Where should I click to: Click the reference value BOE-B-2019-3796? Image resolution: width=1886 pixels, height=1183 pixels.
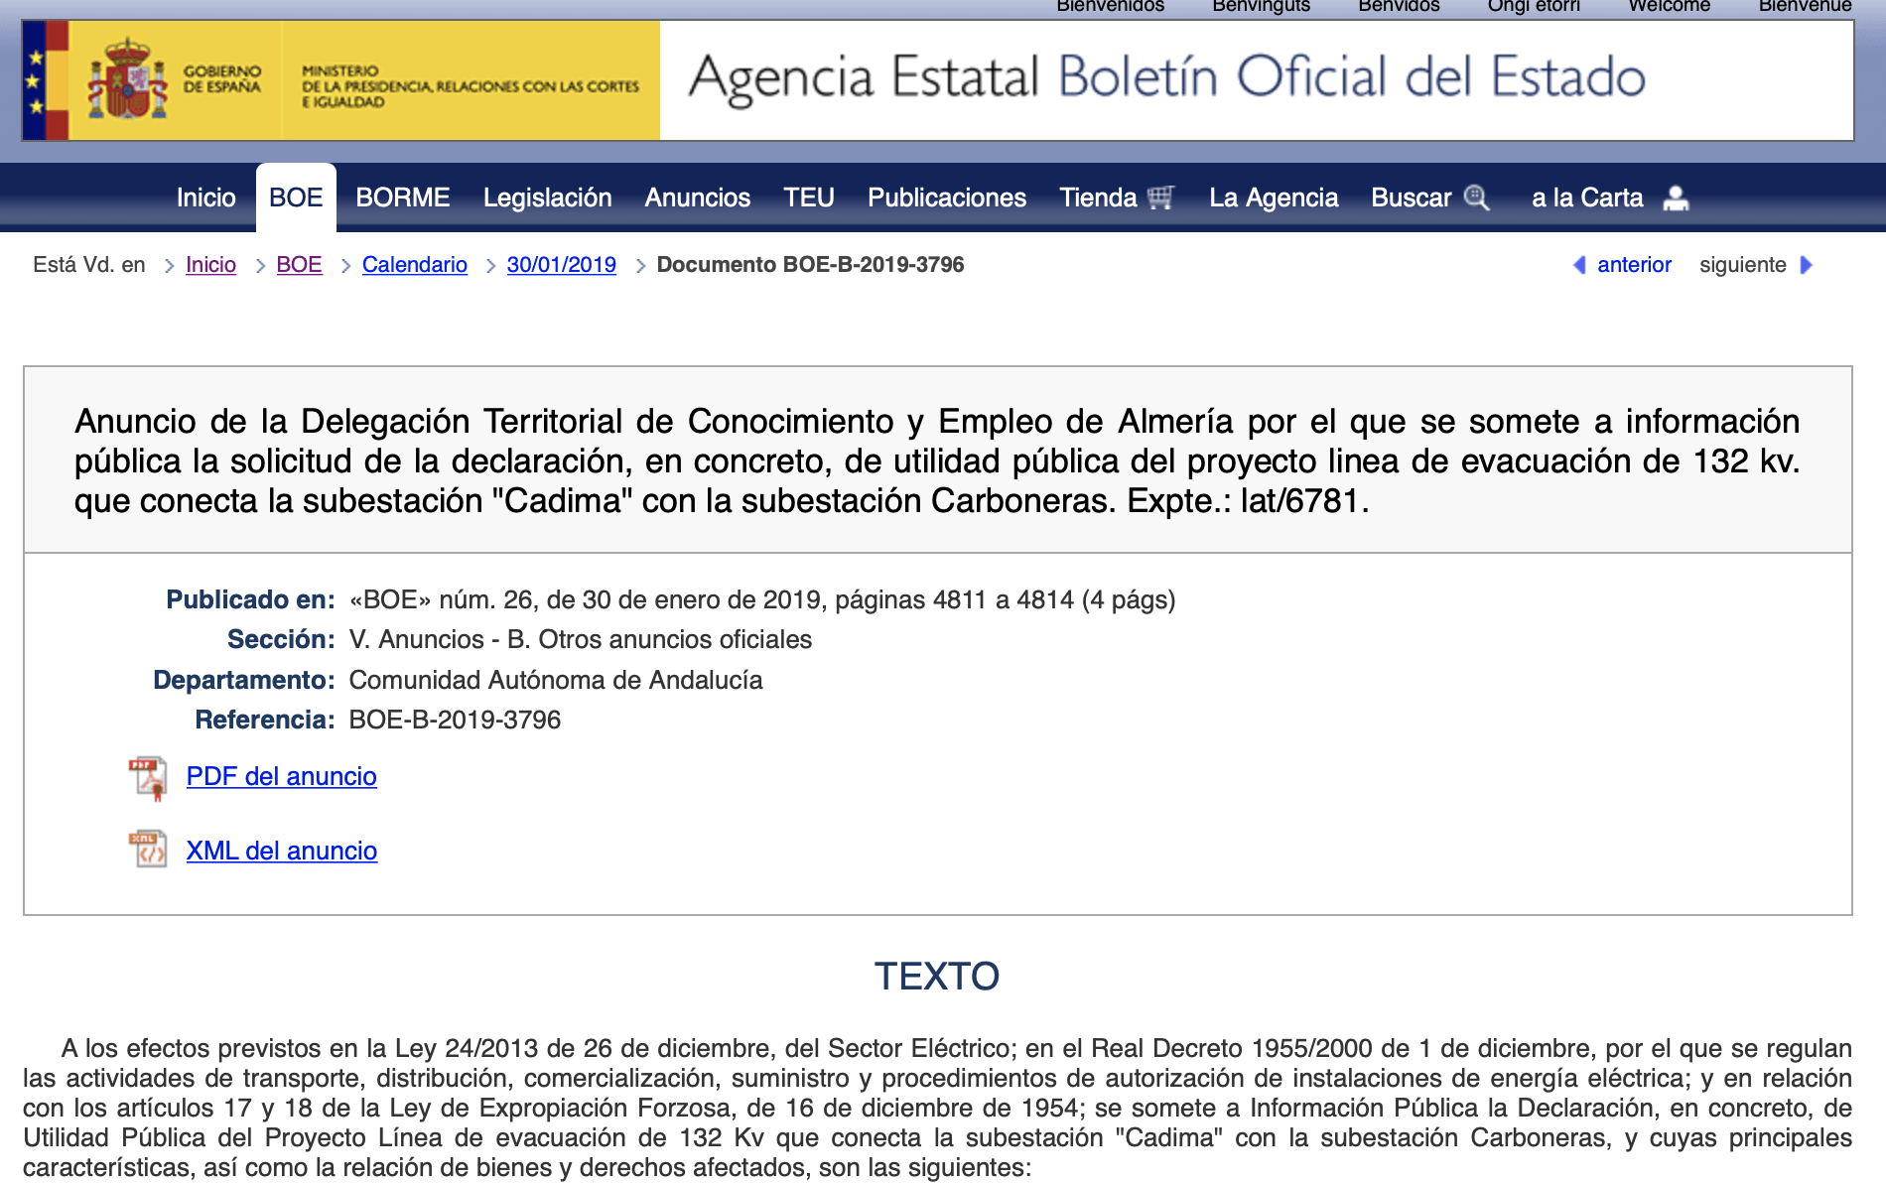[x=455, y=720]
